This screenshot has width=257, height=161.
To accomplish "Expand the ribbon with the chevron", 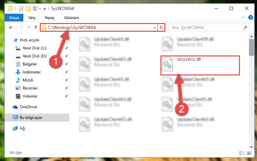I will pyautogui.click(x=243, y=17).
